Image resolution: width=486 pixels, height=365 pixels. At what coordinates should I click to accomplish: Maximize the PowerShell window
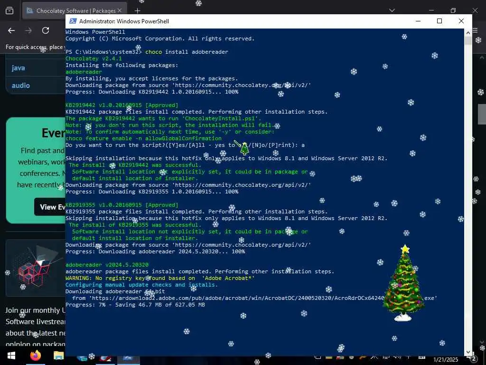coord(439,21)
